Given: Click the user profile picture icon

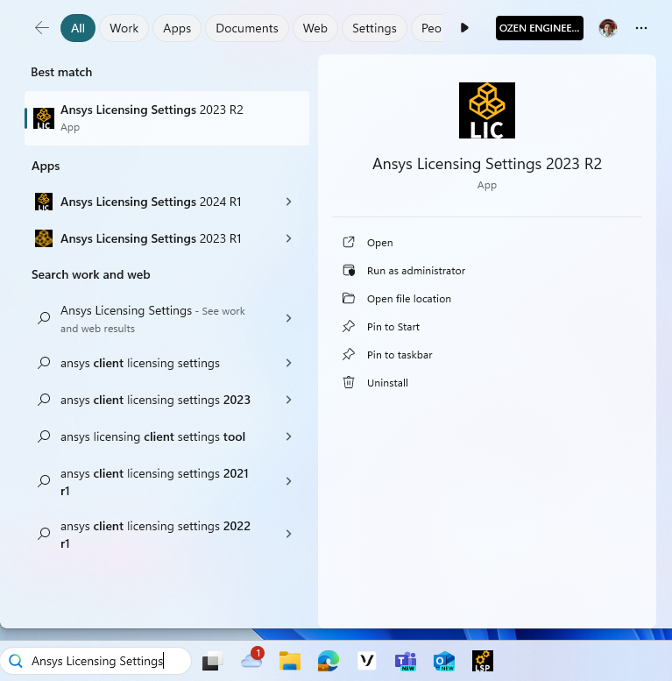Looking at the screenshot, I should (x=608, y=28).
